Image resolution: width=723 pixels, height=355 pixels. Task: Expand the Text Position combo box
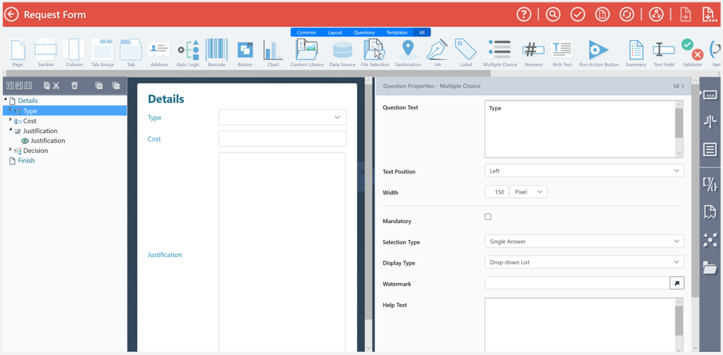tap(584, 171)
